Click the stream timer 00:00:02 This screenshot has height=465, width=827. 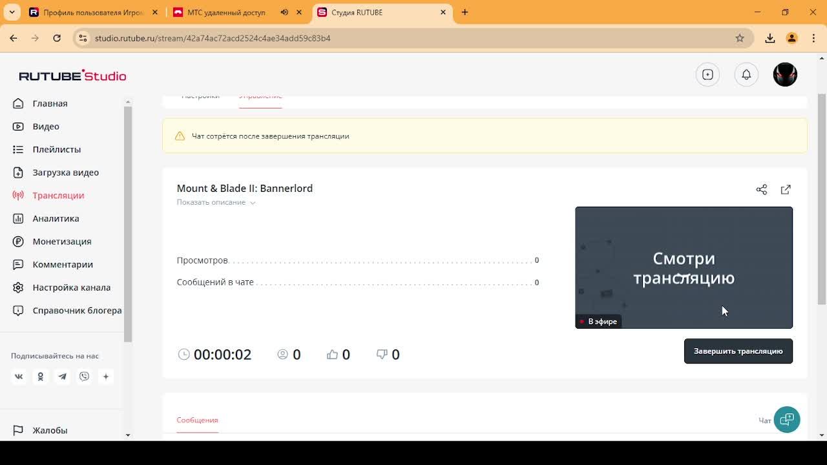tap(222, 355)
